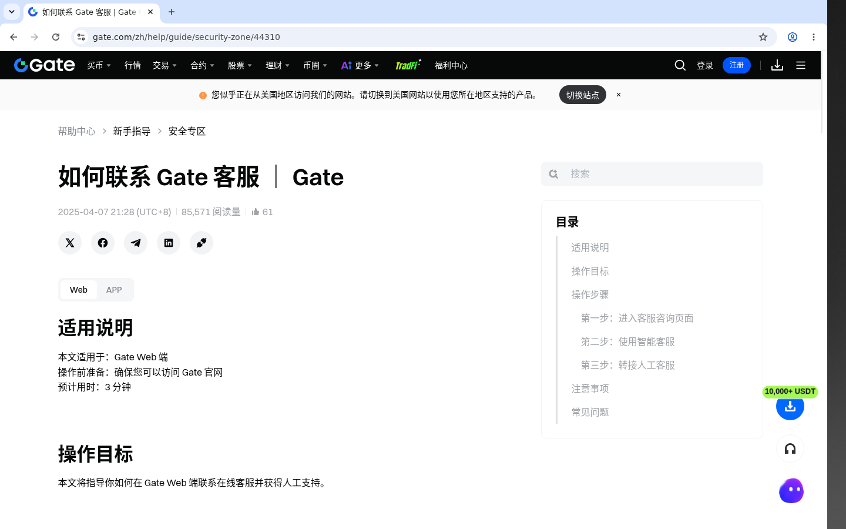Open the hamburger menu icon
This screenshot has width=846, height=529.
point(801,65)
